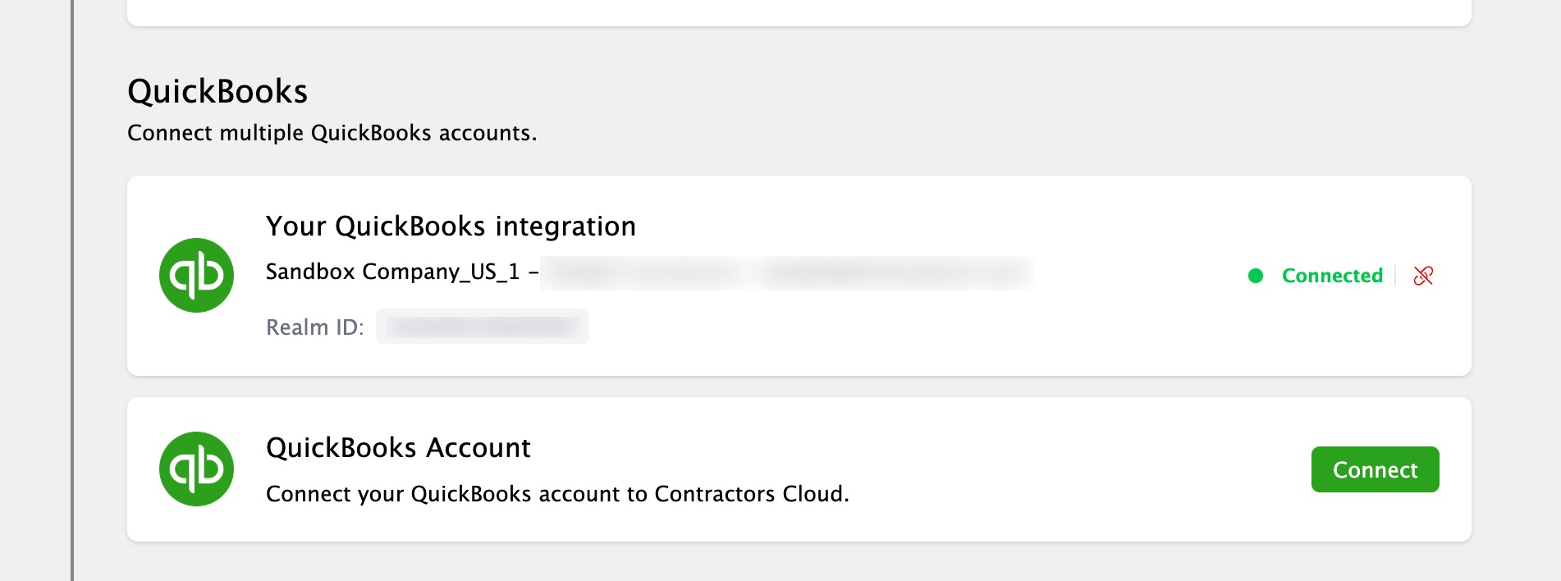This screenshot has width=1561, height=581.
Task: Click the "QuickBooks Account" card title
Action: click(398, 448)
